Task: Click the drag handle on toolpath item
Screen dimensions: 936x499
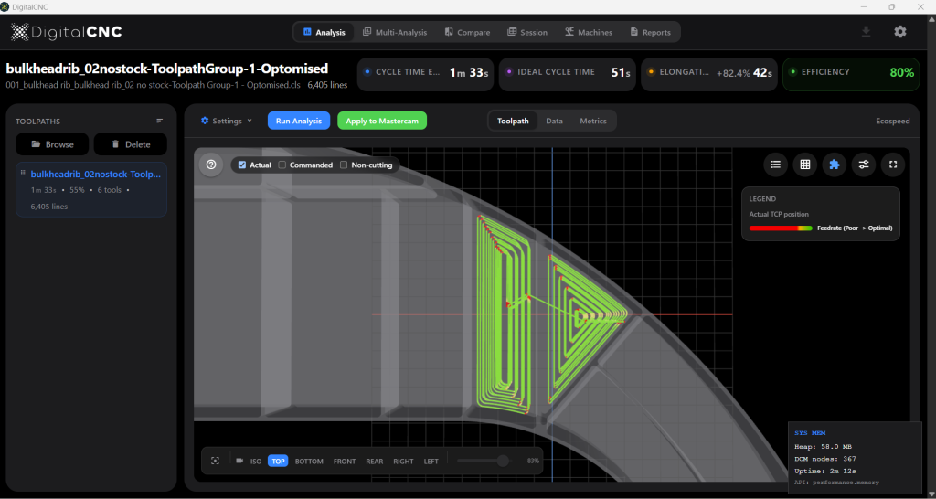Action: click(x=23, y=173)
